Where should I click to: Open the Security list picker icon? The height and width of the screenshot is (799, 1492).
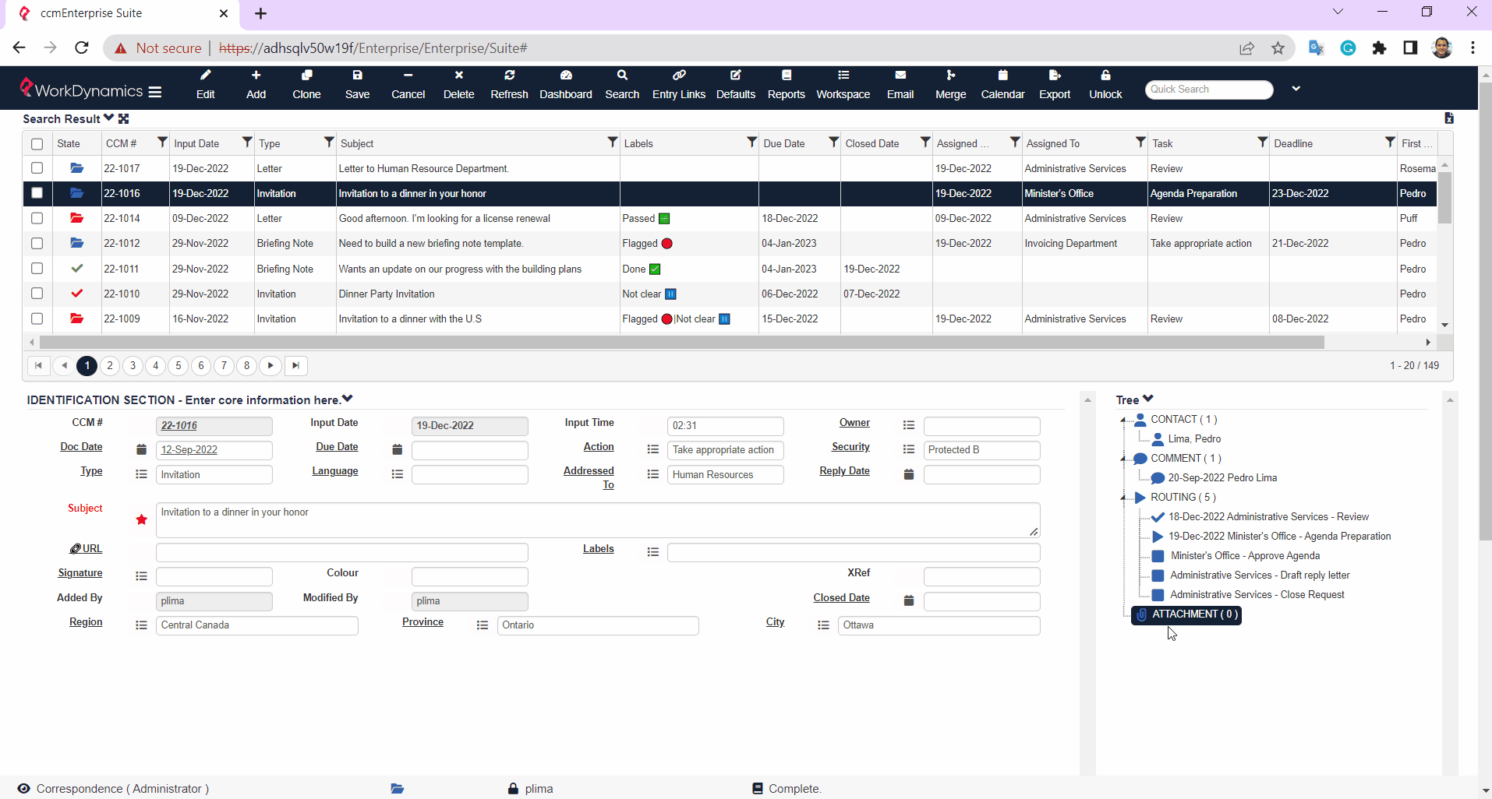click(908, 449)
